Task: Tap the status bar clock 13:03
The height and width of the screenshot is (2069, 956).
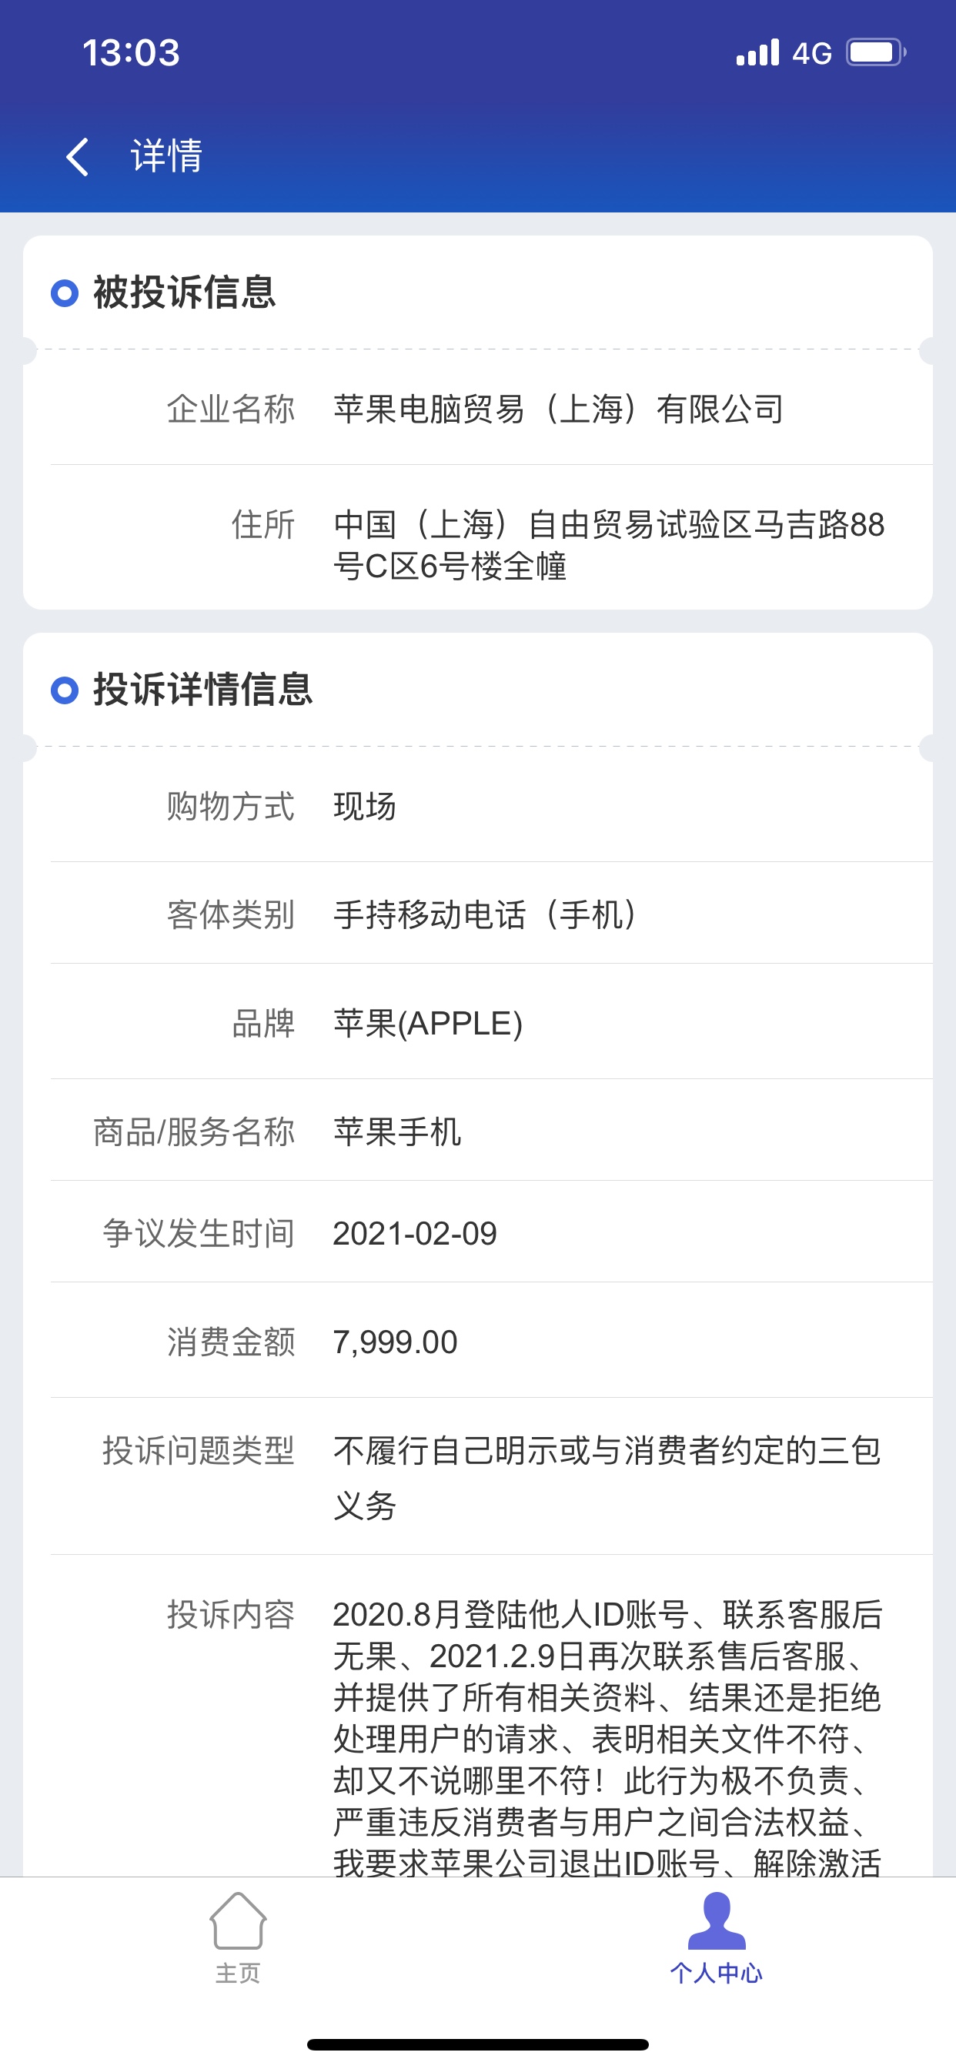Action: (131, 53)
